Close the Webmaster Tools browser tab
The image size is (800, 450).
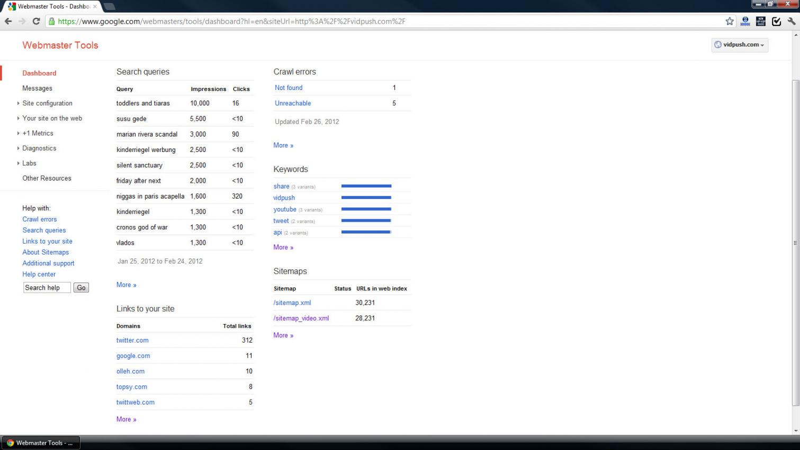point(95,6)
